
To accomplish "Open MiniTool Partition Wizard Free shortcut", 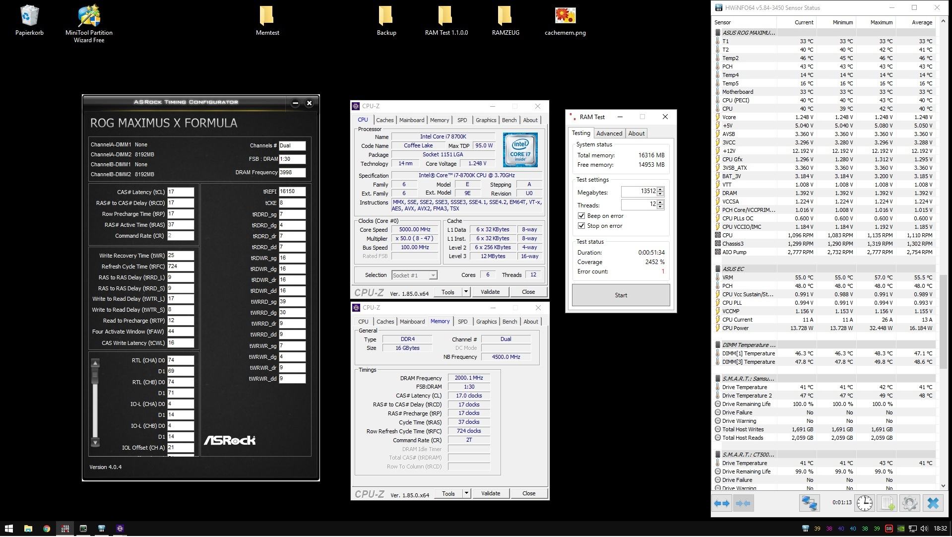I will pos(89,24).
